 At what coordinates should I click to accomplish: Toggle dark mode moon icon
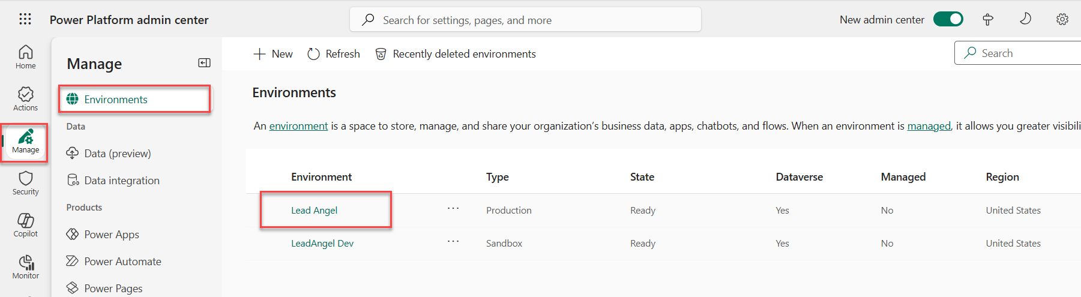pos(1026,19)
